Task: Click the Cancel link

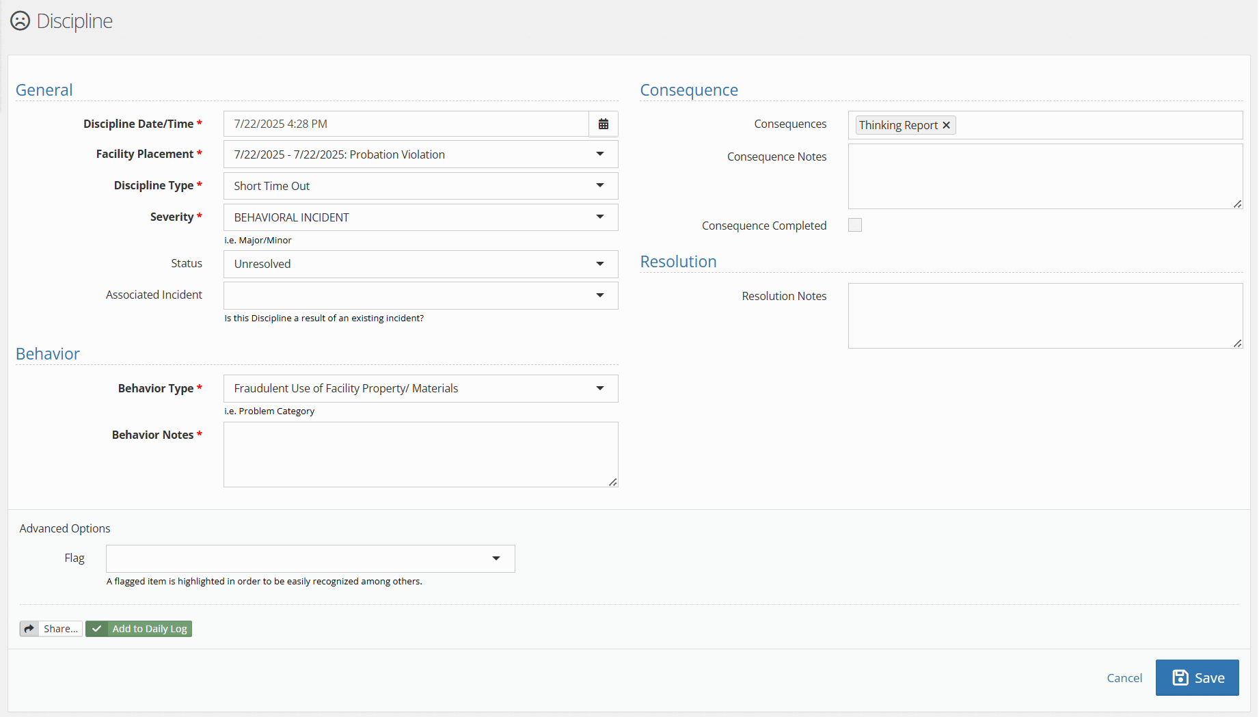Action: point(1124,678)
